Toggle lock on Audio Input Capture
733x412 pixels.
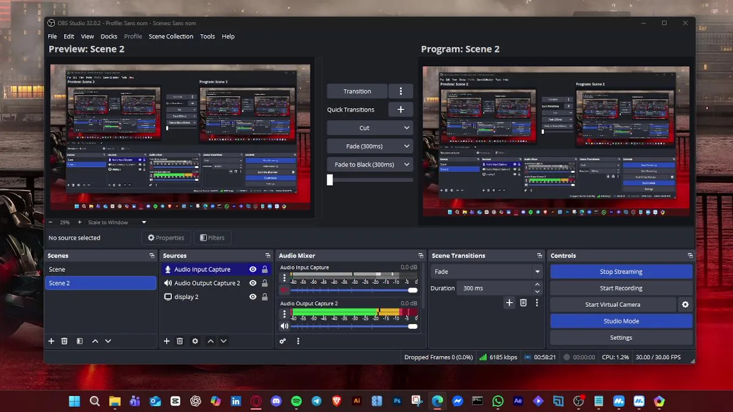(x=265, y=270)
